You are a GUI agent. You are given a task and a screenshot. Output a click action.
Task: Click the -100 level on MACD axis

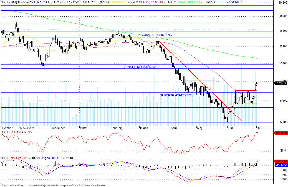coord(285,170)
